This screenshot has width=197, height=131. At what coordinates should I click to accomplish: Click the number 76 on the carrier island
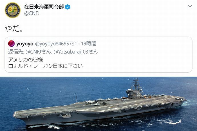click(x=138, y=95)
